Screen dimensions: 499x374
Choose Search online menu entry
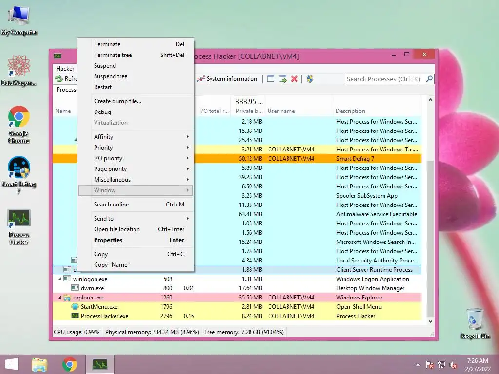136,205
